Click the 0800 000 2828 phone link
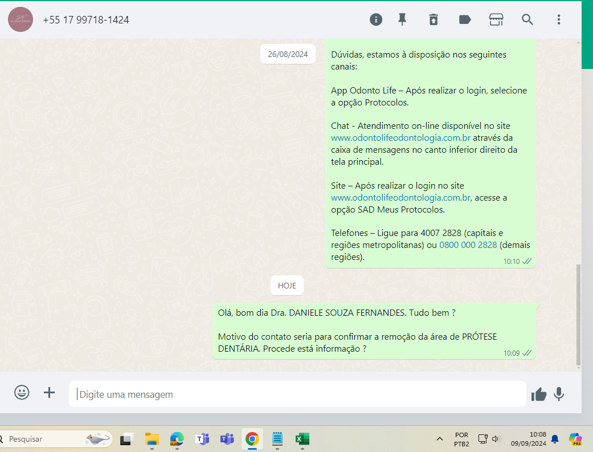 468,245
